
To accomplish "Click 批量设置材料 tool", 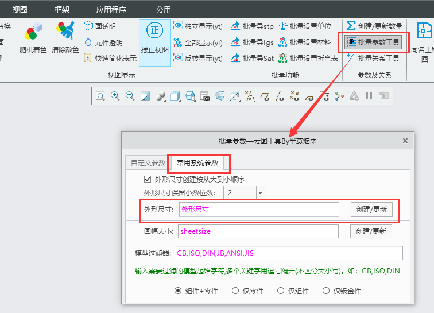I will point(305,42).
